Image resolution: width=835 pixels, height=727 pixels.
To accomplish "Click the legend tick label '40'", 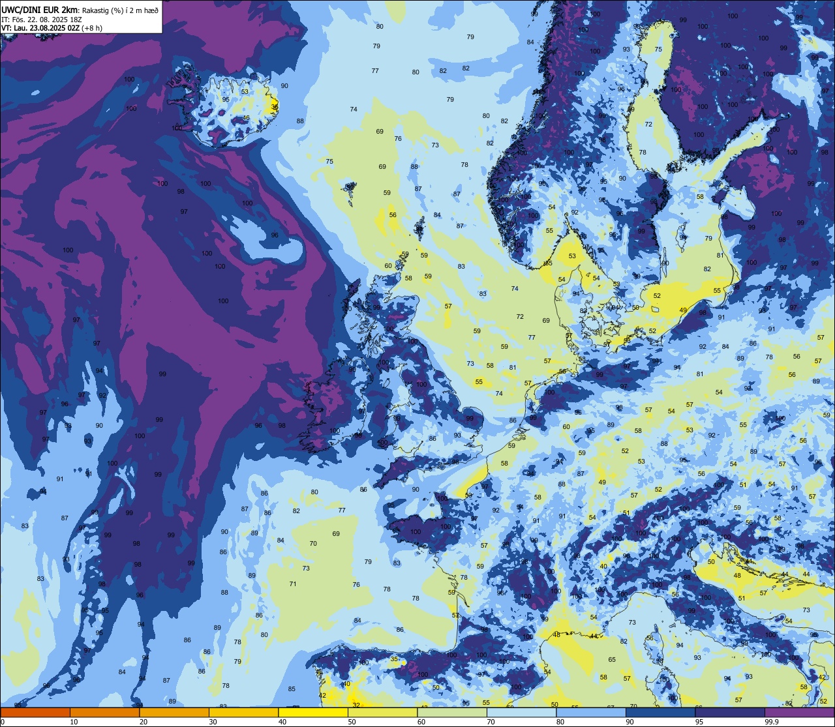I will 282,722.
